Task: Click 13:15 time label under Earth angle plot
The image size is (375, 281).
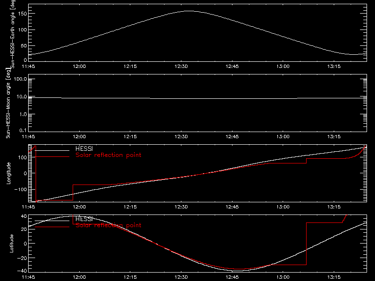Action: click(x=334, y=67)
